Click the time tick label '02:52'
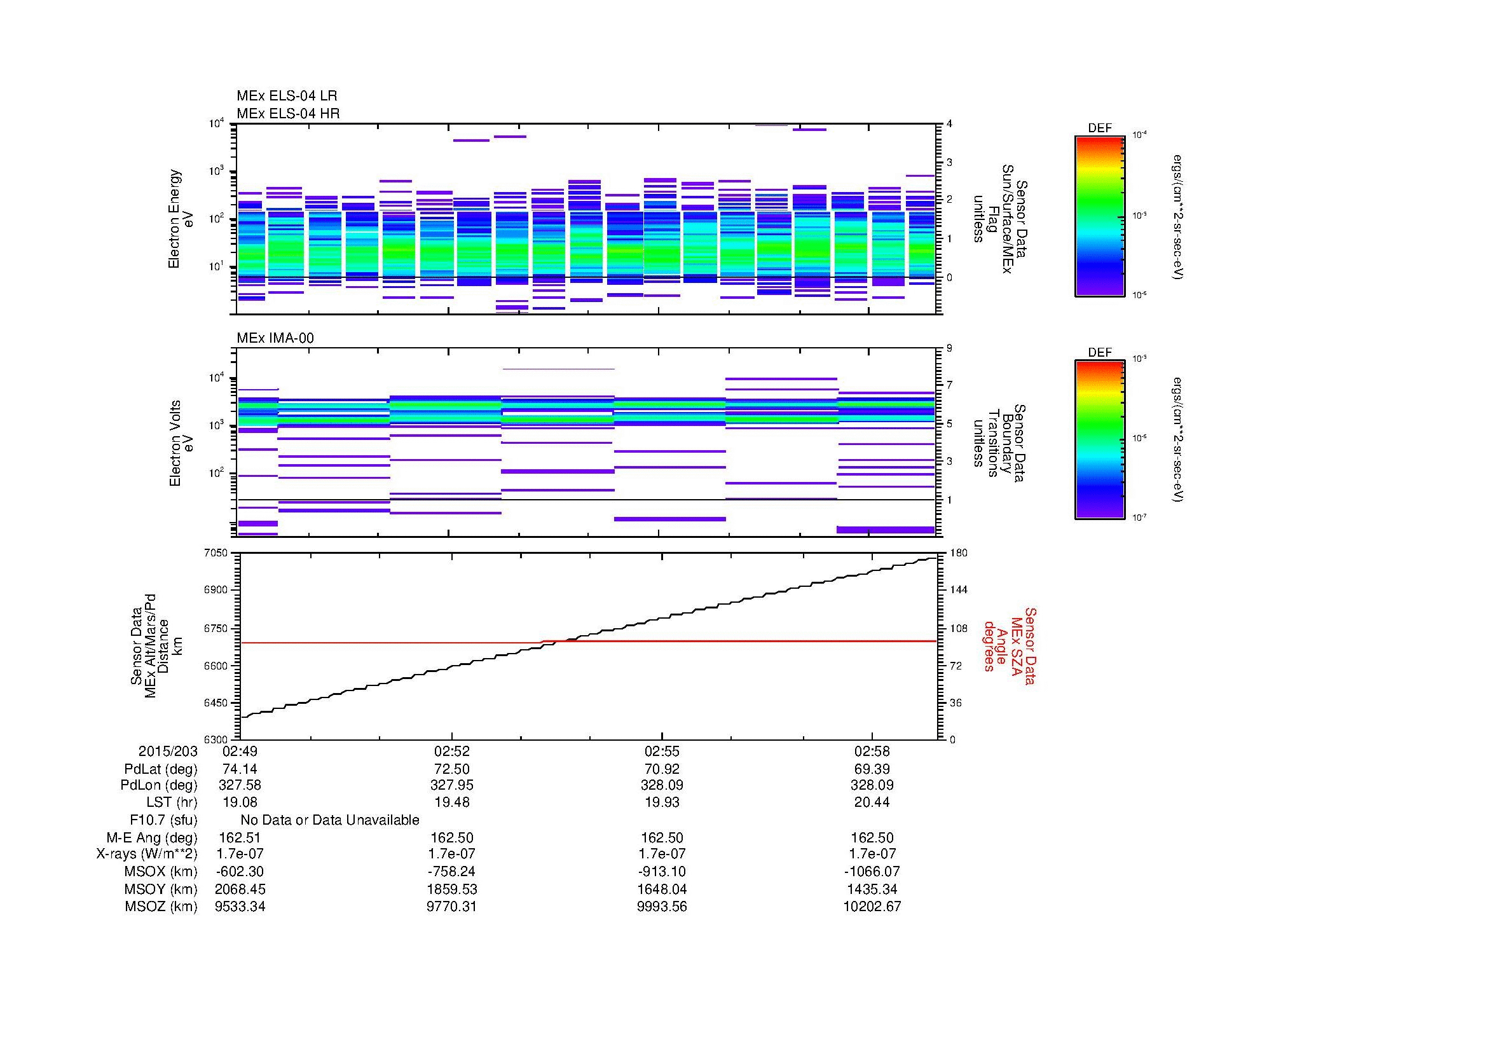 click(451, 751)
